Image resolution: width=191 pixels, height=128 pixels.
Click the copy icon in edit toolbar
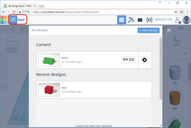(5, 29)
